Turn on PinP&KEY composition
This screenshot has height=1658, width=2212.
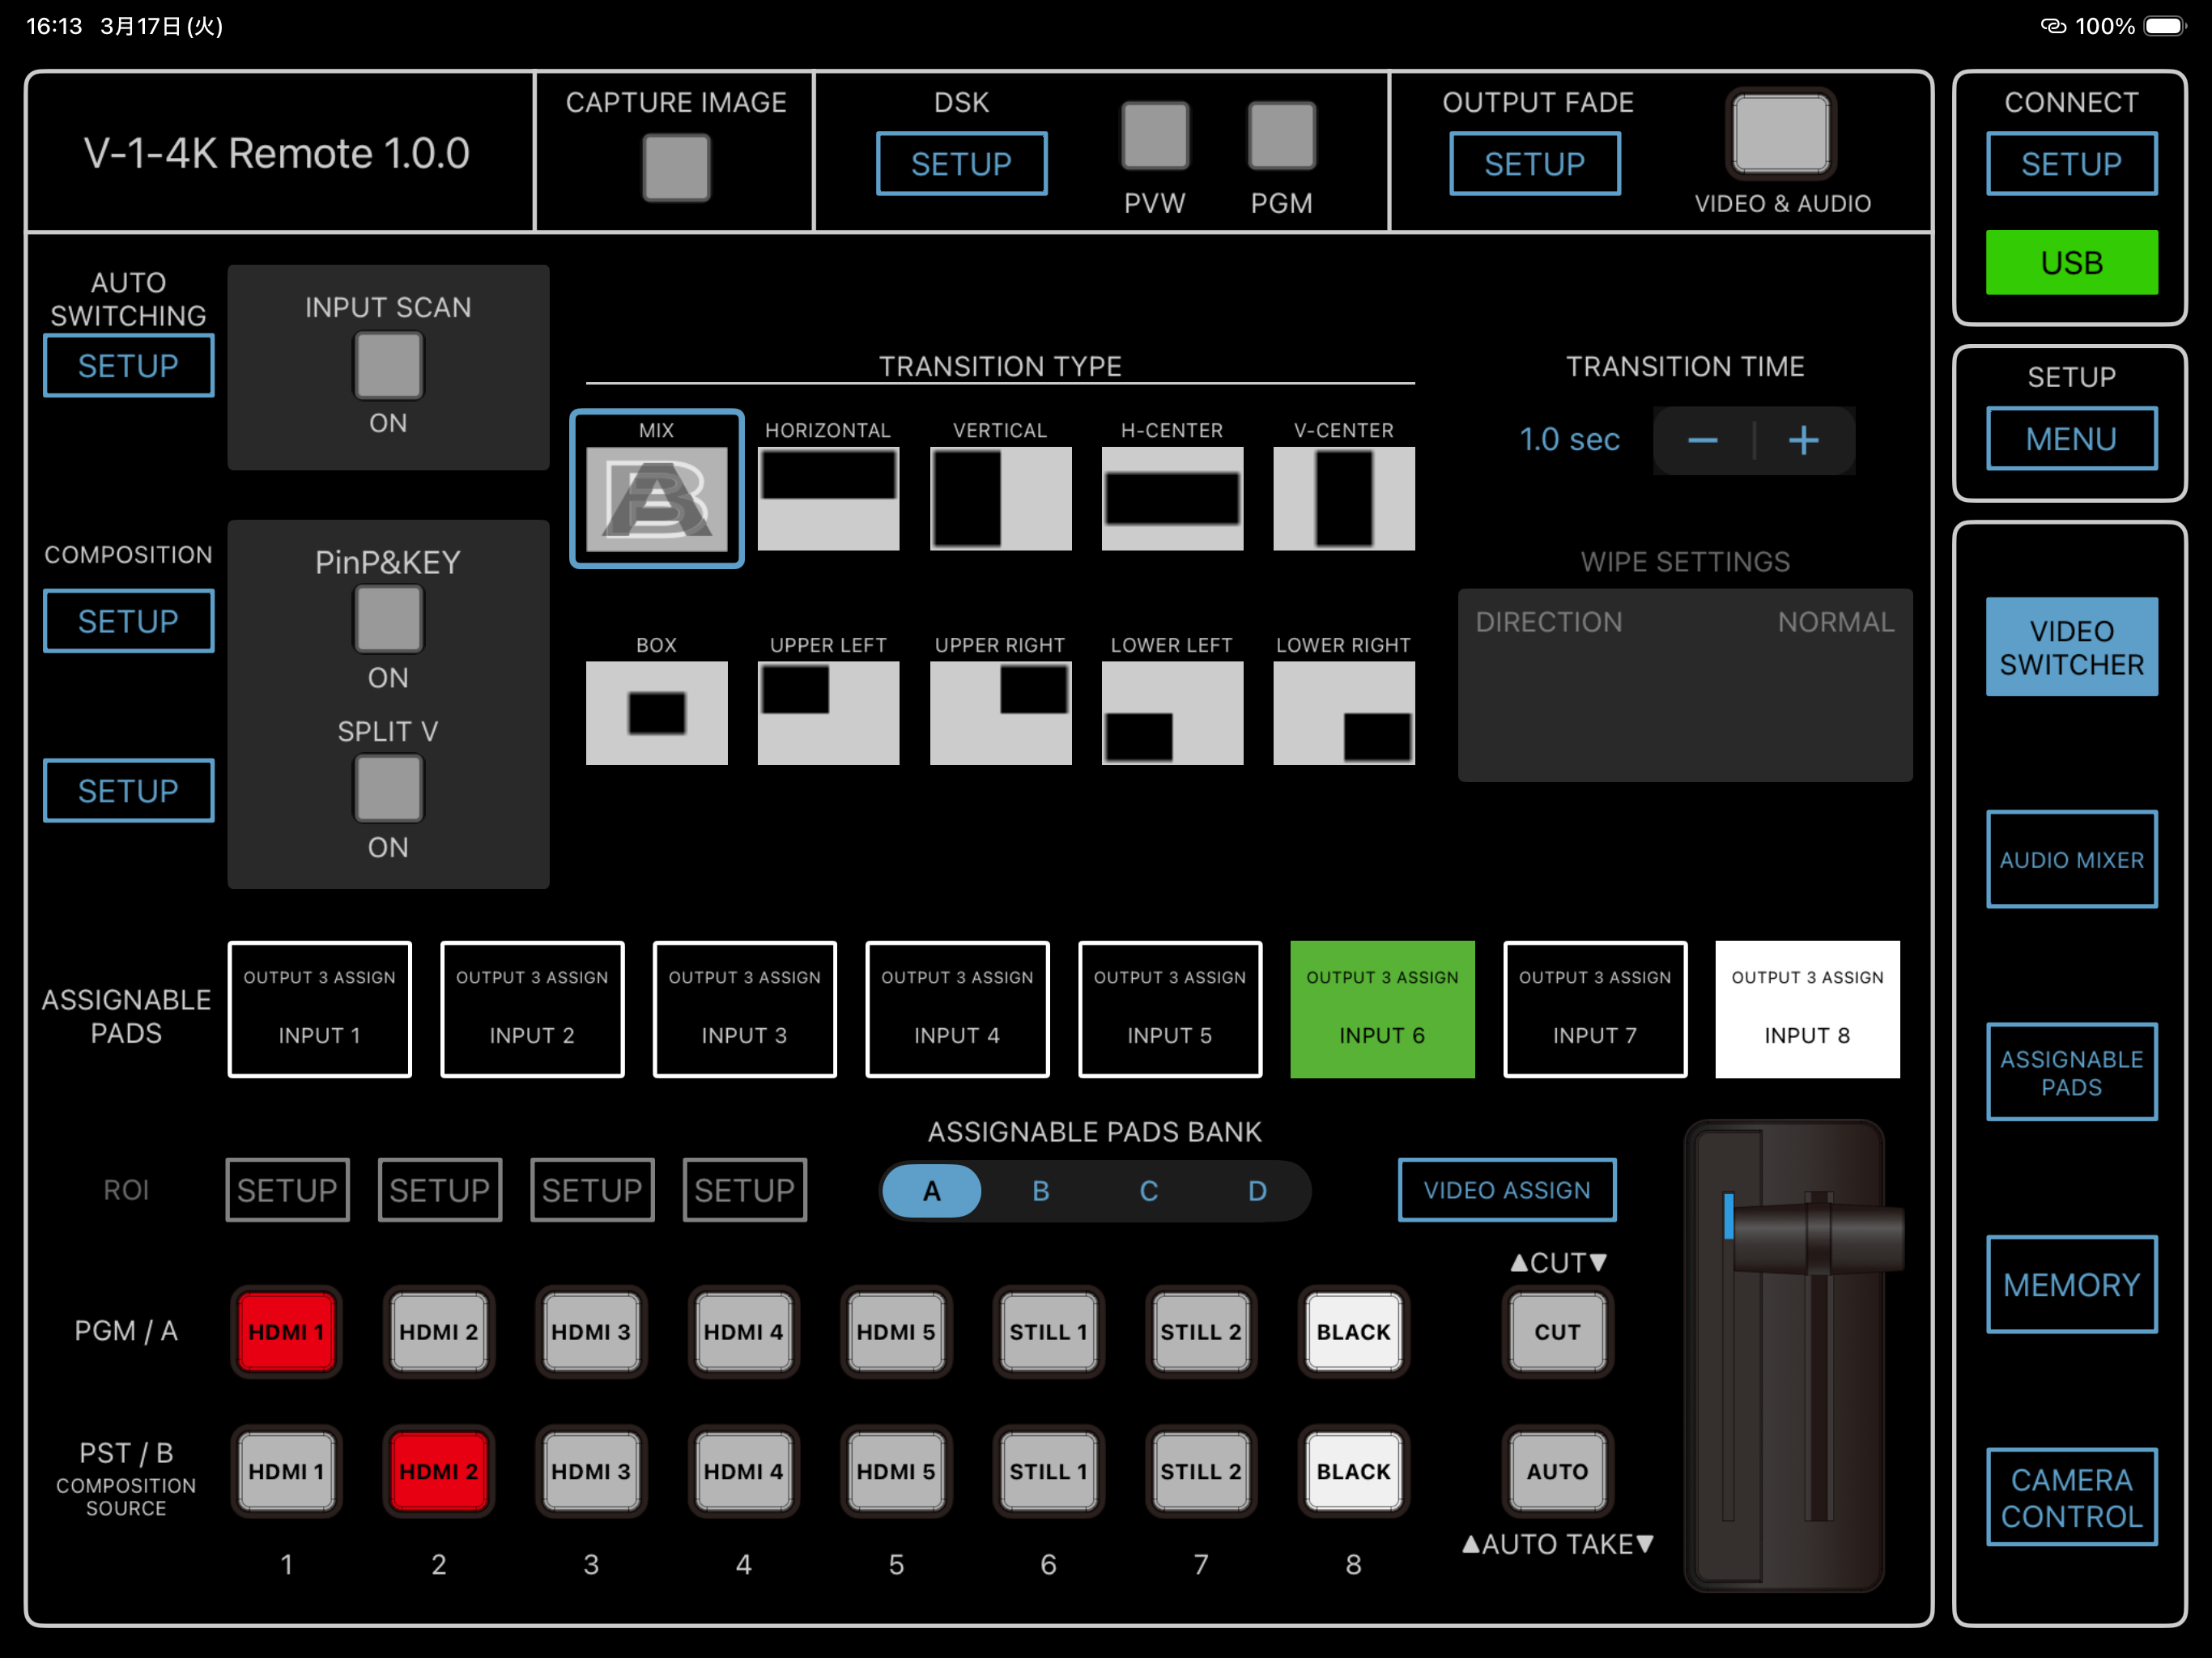click(388, 619)
